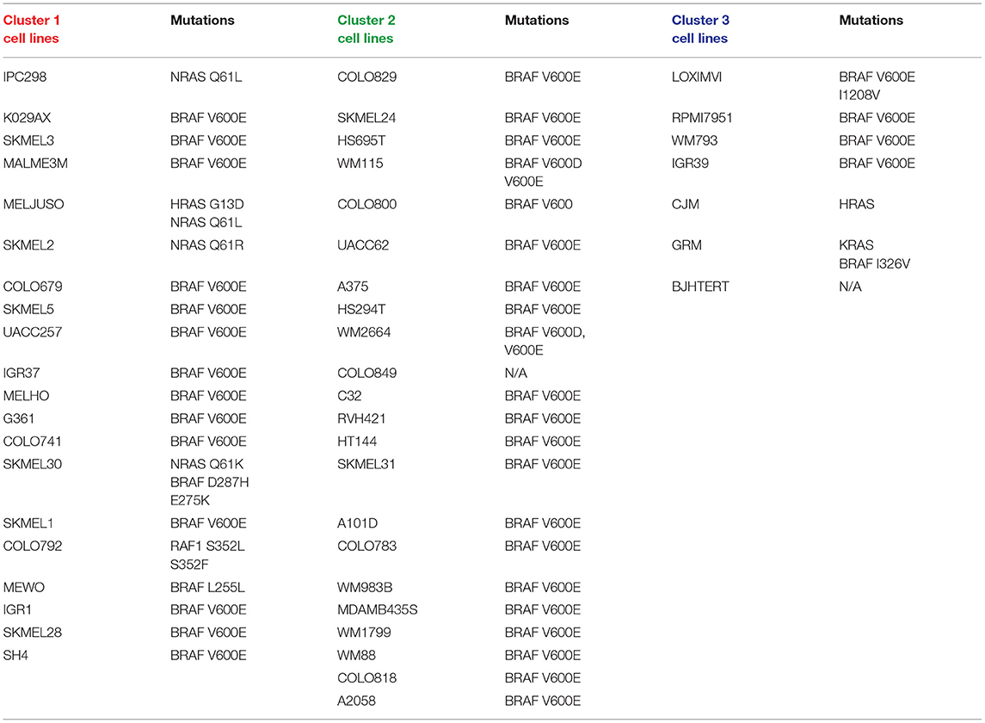Image resolution: width=985 pixels, height=723 pixels.
Task: Select SKMEL3 in Cluster 1
Action: click(x=28, y=141)
